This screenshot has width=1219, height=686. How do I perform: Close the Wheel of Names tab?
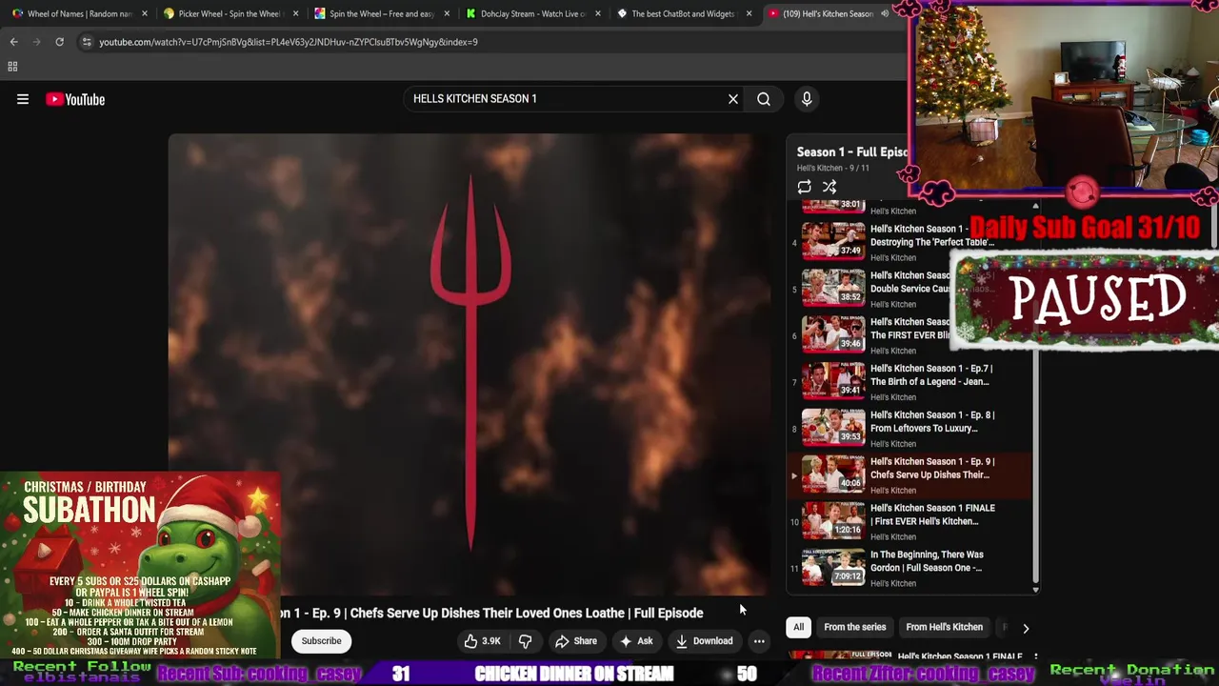click(x=145, y=13)
